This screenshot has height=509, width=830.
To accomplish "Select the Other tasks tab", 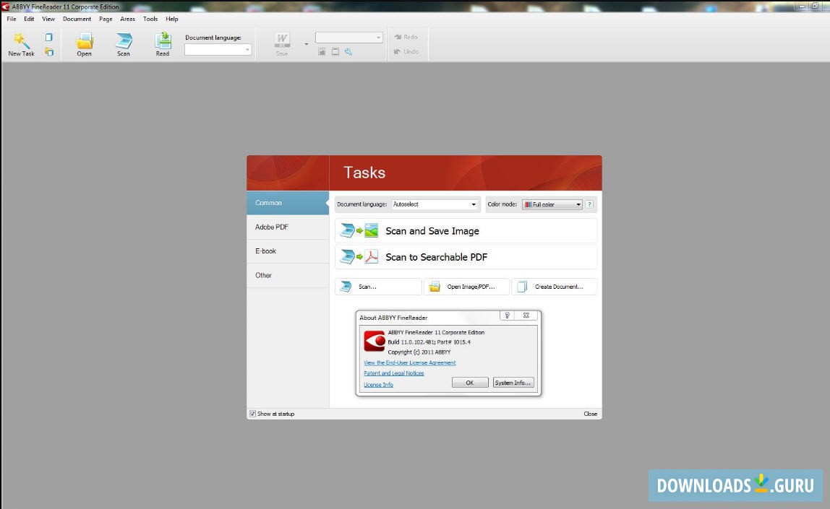I will [288, 275].
